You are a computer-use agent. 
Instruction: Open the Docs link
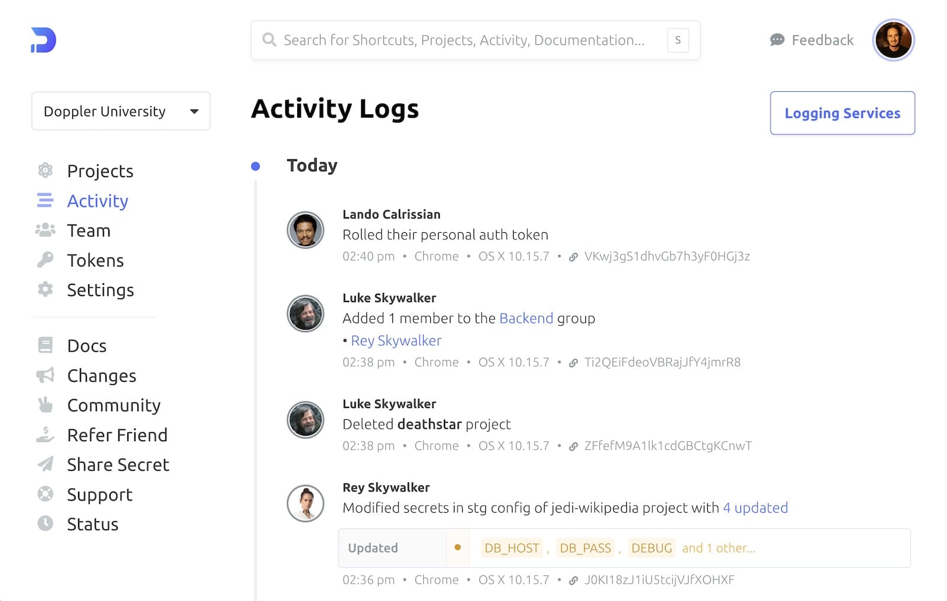point(87,345)
